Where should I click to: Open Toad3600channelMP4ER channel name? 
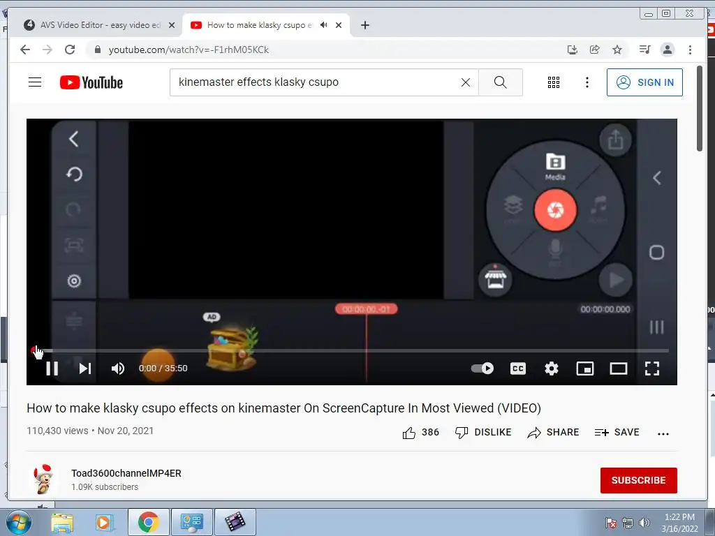(x=126, y=473)
